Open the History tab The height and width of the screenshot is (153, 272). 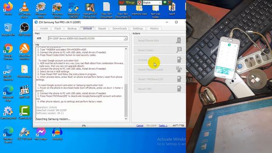(x=154, y=28)
